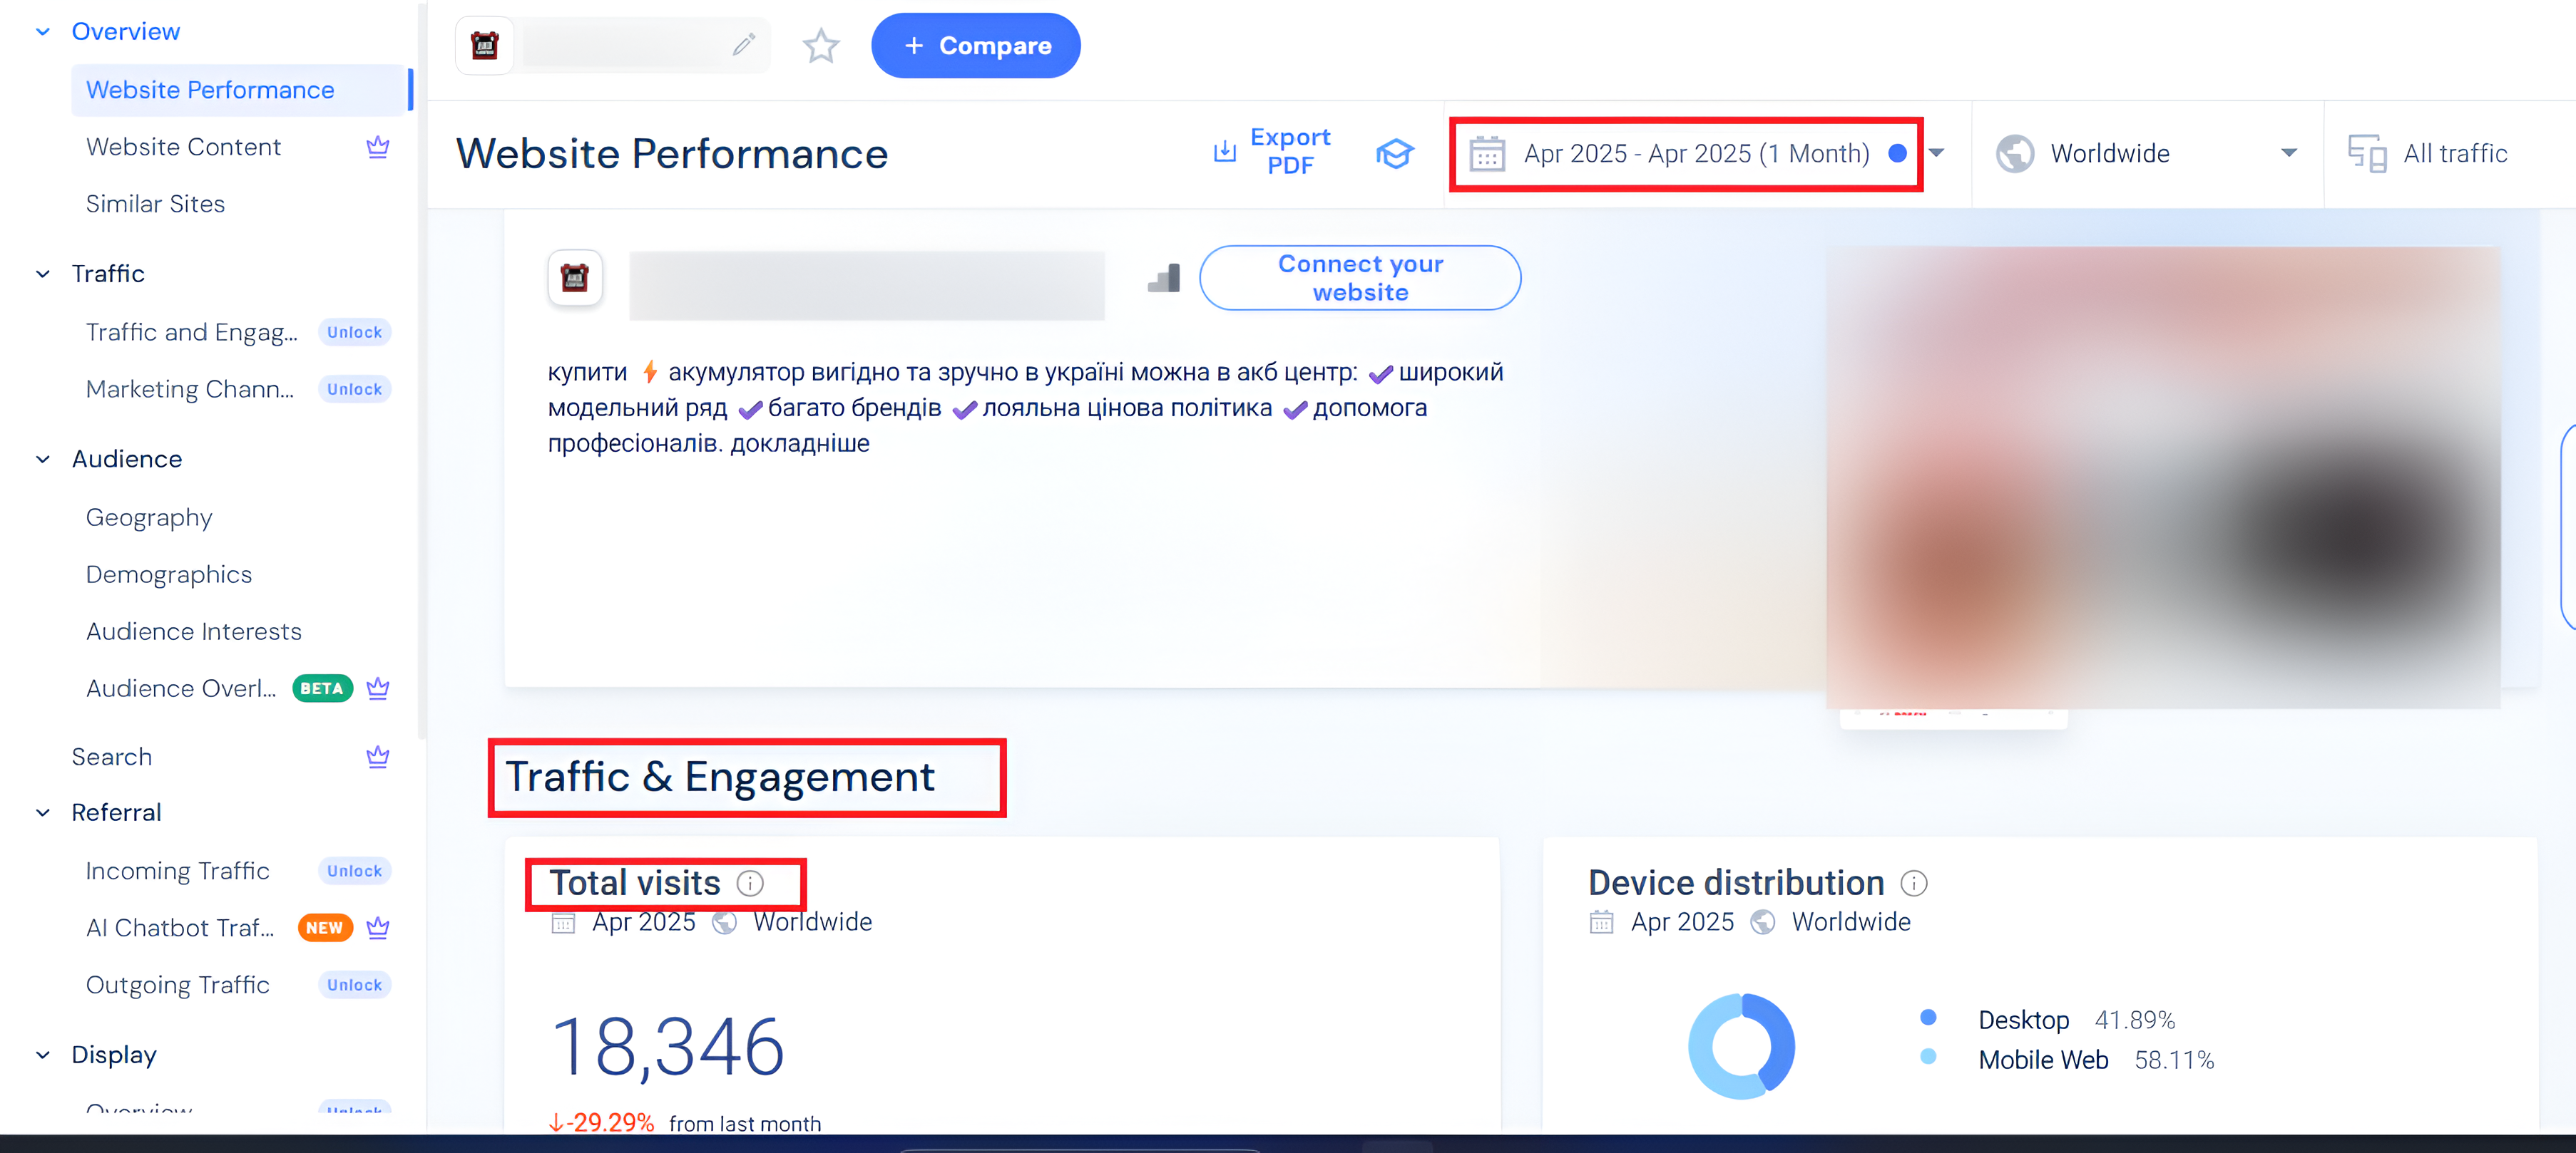Click the calendar icon in date filter
The height and width of the screenshot is (1153, 2576).
[1486, 153]
